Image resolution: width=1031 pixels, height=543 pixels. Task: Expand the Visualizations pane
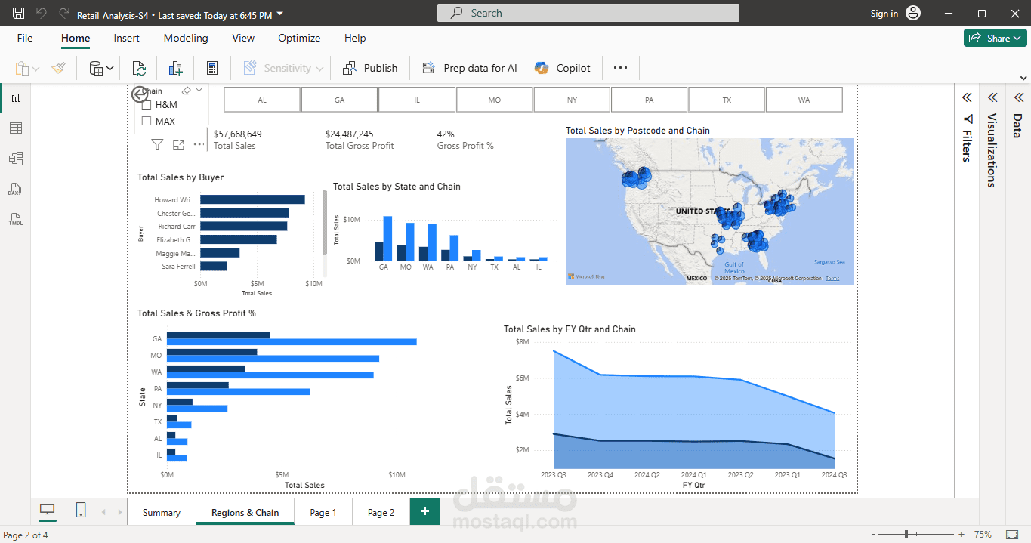(992, 97)
